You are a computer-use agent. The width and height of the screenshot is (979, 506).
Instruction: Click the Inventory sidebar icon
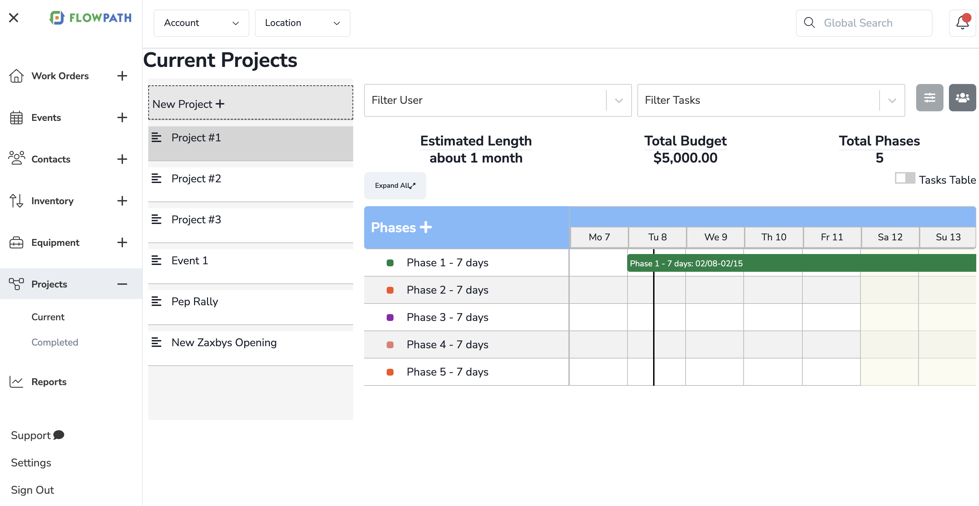[16, 200]
